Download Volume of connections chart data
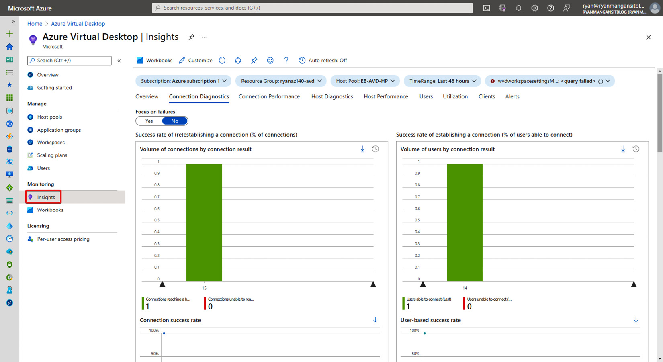The width and height of the screenshot is (663, 362). click(362, 149)
